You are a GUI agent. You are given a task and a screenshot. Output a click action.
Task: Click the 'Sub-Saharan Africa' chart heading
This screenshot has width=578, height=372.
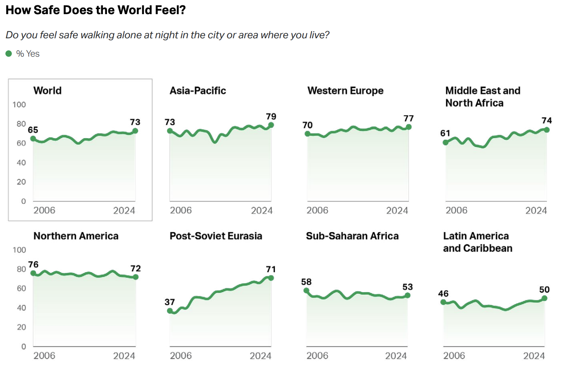click(x=352, y=236)
